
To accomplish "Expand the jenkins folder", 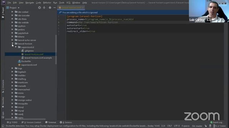I will coord(12,30).
